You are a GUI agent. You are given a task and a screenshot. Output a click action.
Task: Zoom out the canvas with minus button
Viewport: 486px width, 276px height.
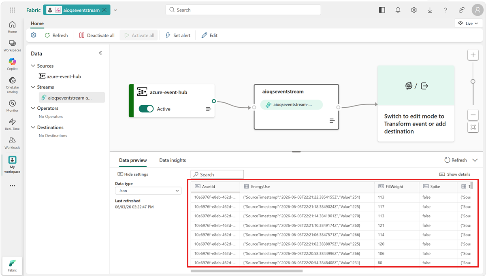click(x=473, y=115)
